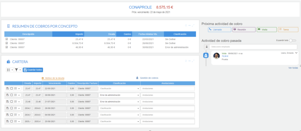Click the Deuda column header in Cartera

point(28,83)
